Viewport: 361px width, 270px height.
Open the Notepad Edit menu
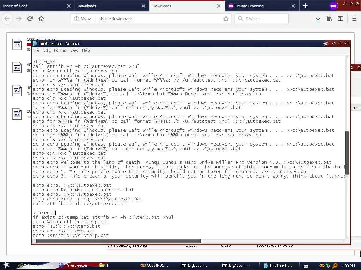(x=47, y=50)
